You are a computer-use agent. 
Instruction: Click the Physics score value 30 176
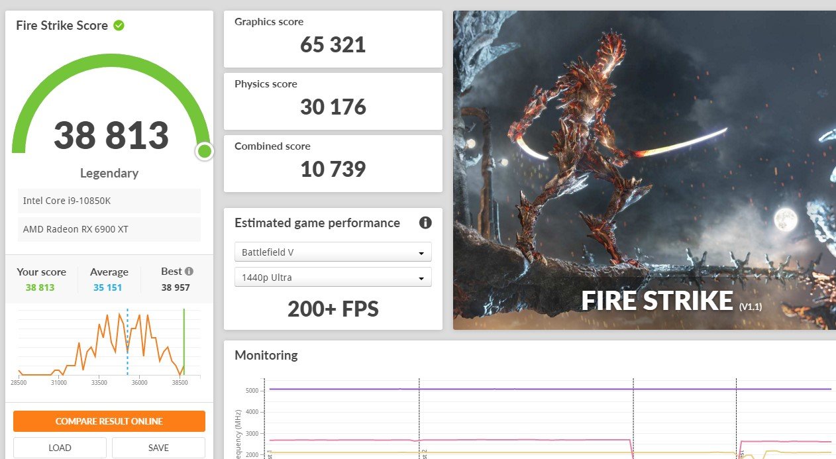coord(333,107)
